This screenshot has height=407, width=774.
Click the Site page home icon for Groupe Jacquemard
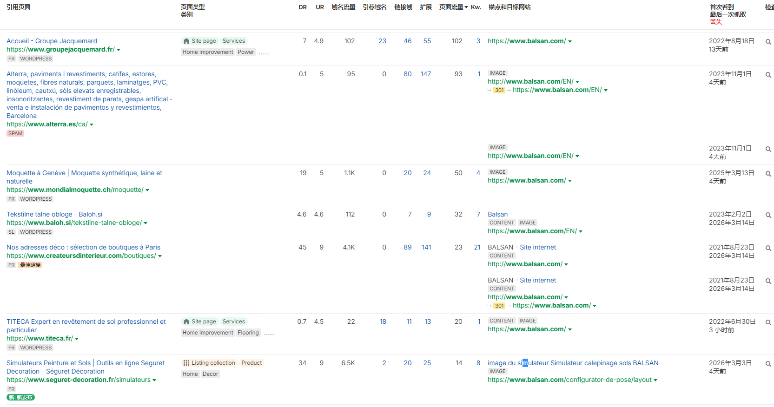pos(186,41)
